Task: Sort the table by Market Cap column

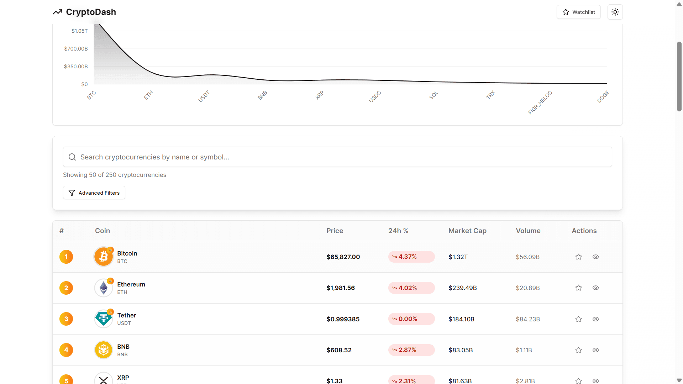Action: 467,231
